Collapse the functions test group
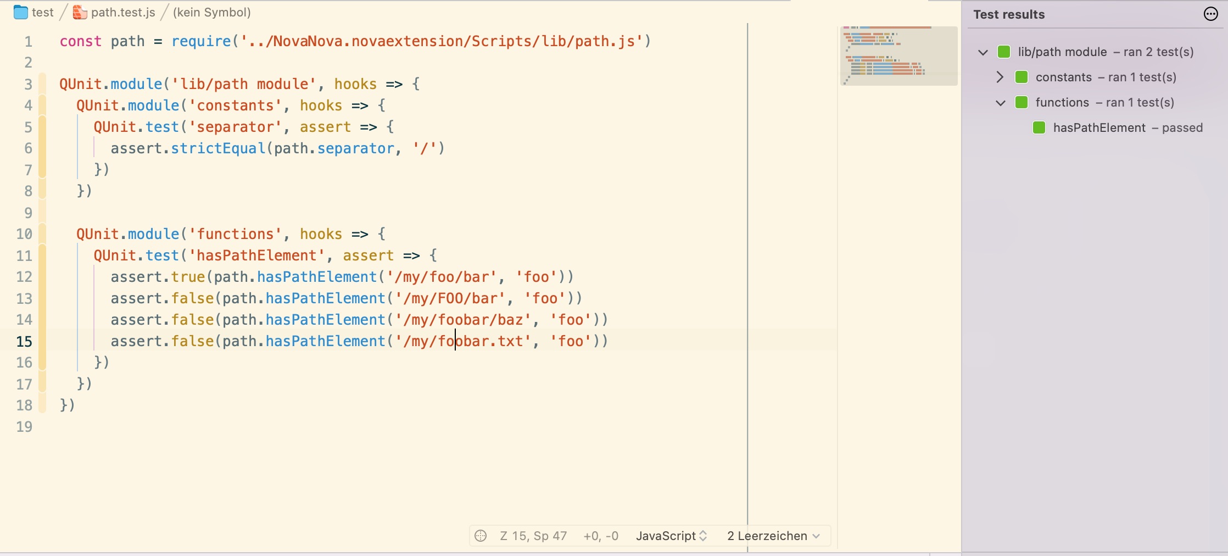Image resolution: width=1228 pixels, height=556 pixels. (1001, 103)
